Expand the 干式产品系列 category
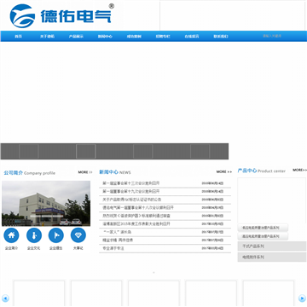 click(272, 246)
